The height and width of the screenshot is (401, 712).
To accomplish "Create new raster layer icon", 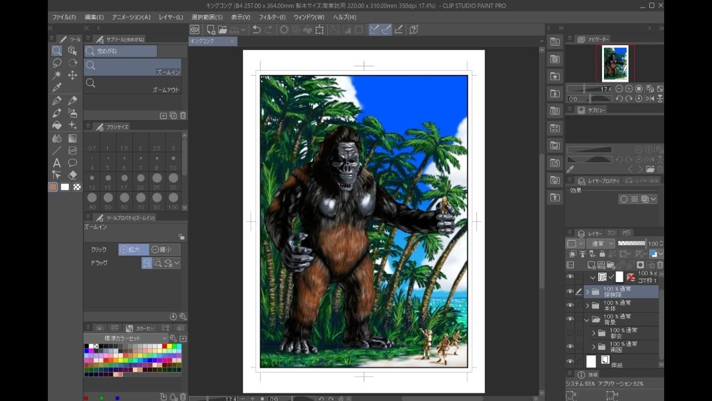I will coord(592,265).
